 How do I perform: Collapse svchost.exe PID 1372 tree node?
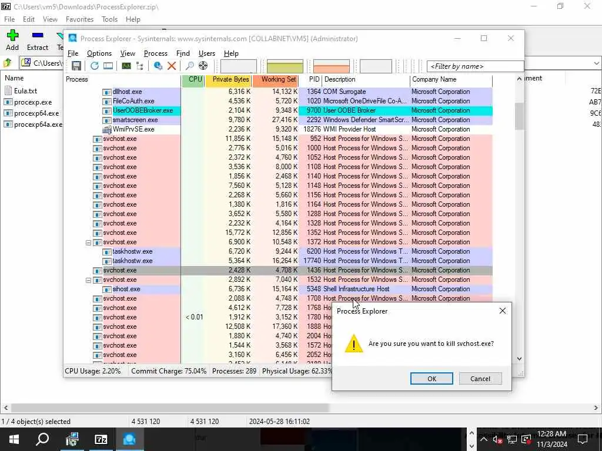88,243
